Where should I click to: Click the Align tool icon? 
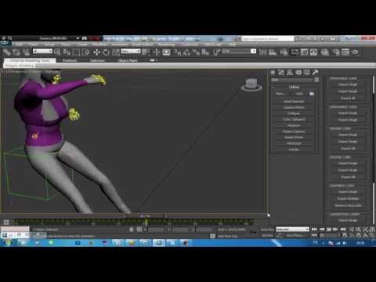click(273, 52)
